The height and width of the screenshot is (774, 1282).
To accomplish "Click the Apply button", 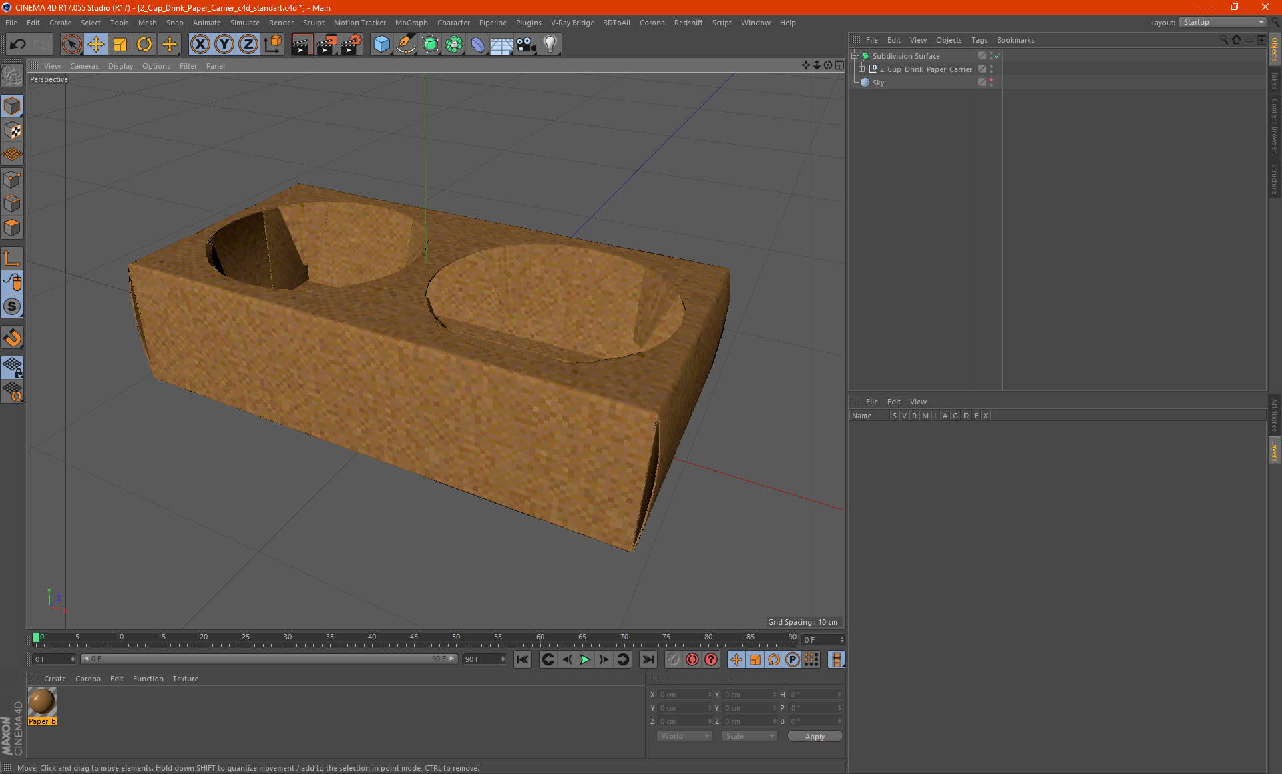I will (x=815, y=737).
